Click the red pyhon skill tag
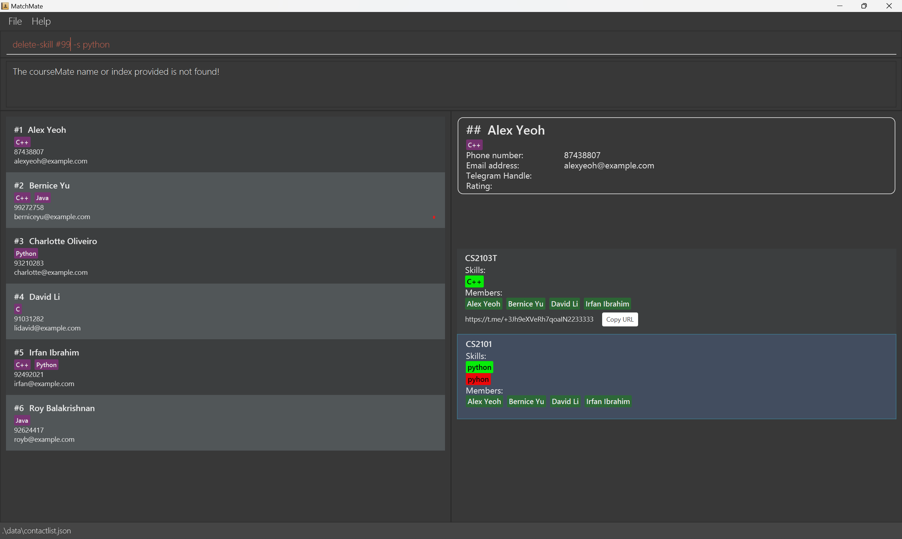This screenshot has height=539, width=902. point(478,379)
